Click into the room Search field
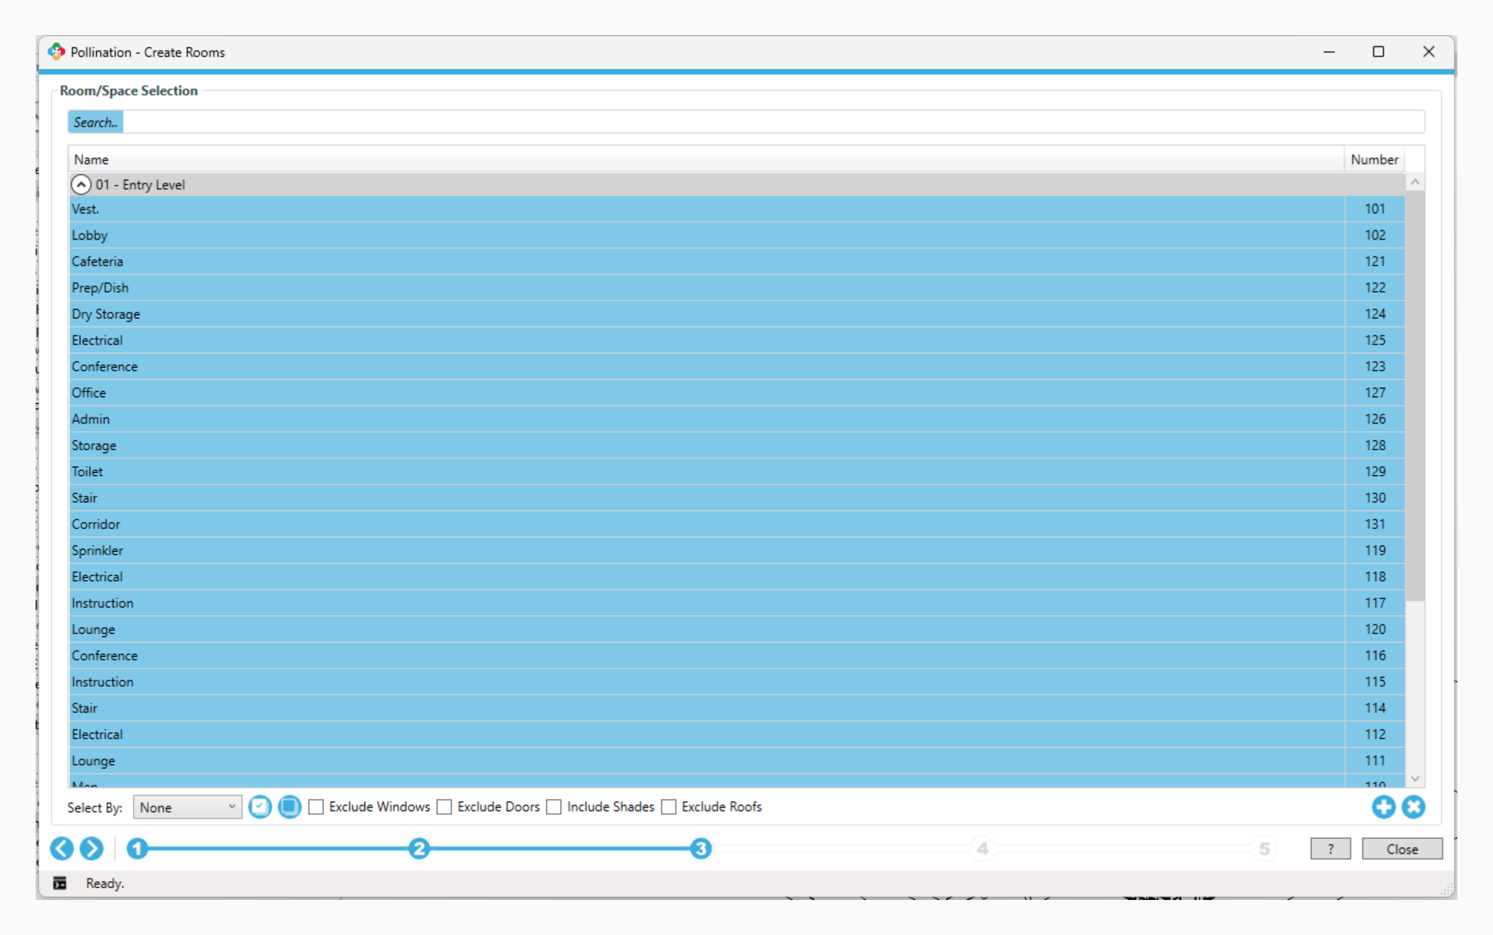This screenshot has height=935, width=1493. pos(773,122)
